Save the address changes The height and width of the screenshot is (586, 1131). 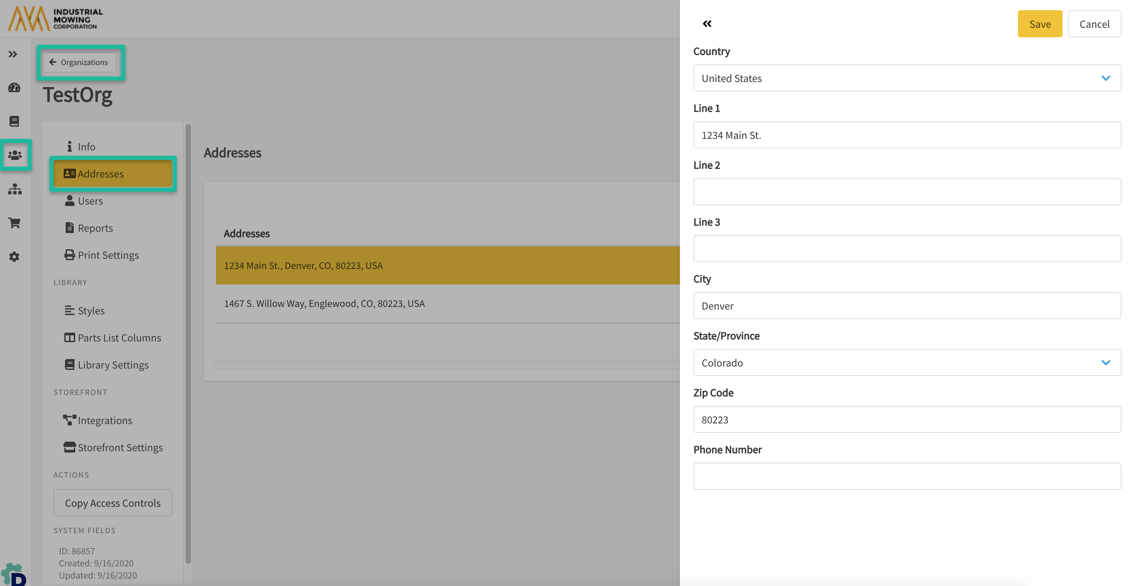coord(1040,24)
